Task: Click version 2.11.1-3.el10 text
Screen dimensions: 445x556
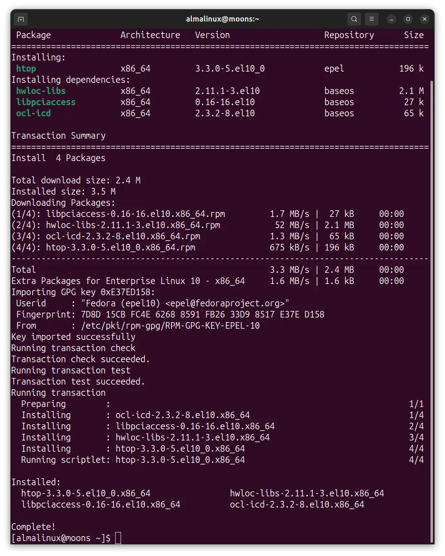Action: [x=227, y=91]
